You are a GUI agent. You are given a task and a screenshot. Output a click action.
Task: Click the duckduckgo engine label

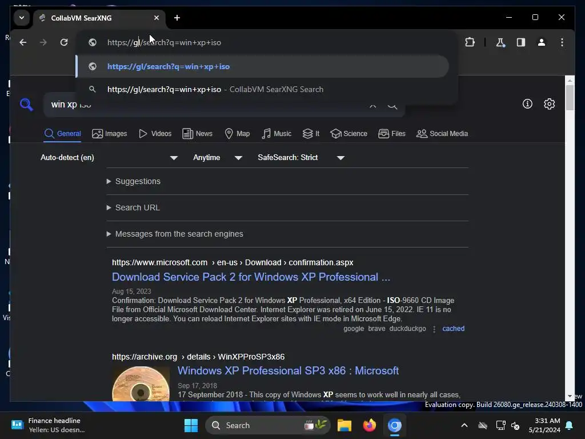pyautogui.click(x=407, y=329)
